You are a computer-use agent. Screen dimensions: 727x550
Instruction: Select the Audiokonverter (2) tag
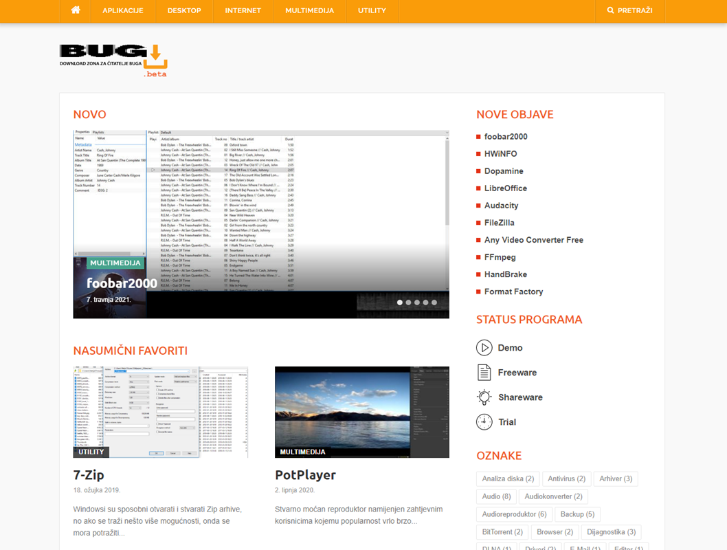click(x=553, y=496)
